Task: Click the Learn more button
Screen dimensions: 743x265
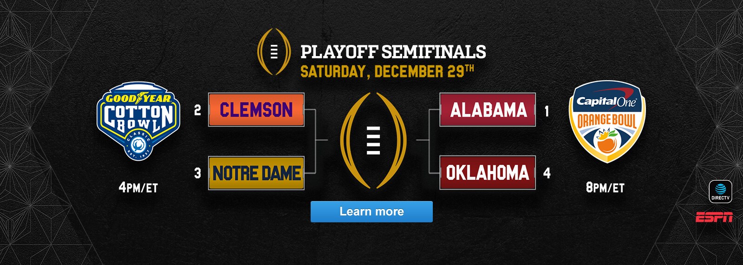Action: (371, 212)
